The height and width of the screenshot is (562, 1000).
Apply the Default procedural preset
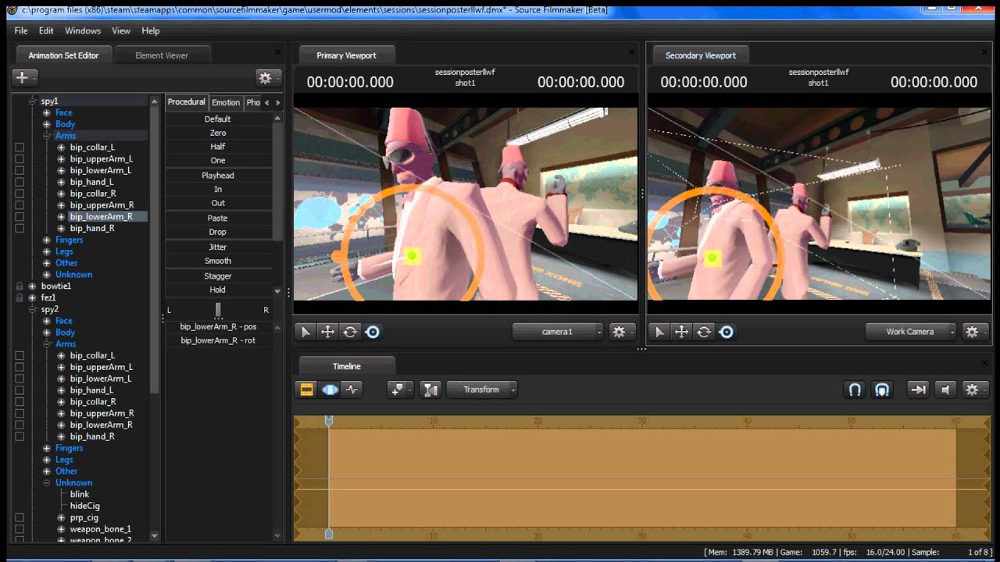tap(218, 119)
